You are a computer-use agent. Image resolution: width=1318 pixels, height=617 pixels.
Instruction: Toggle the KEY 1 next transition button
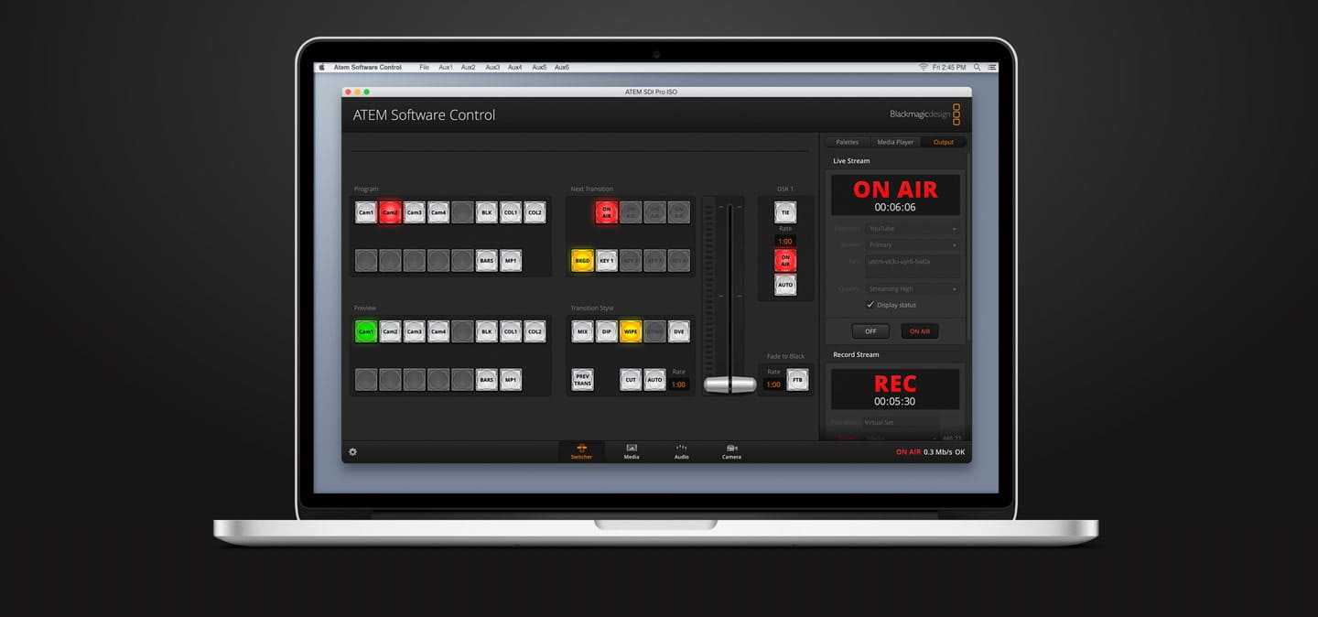[606, 260]
